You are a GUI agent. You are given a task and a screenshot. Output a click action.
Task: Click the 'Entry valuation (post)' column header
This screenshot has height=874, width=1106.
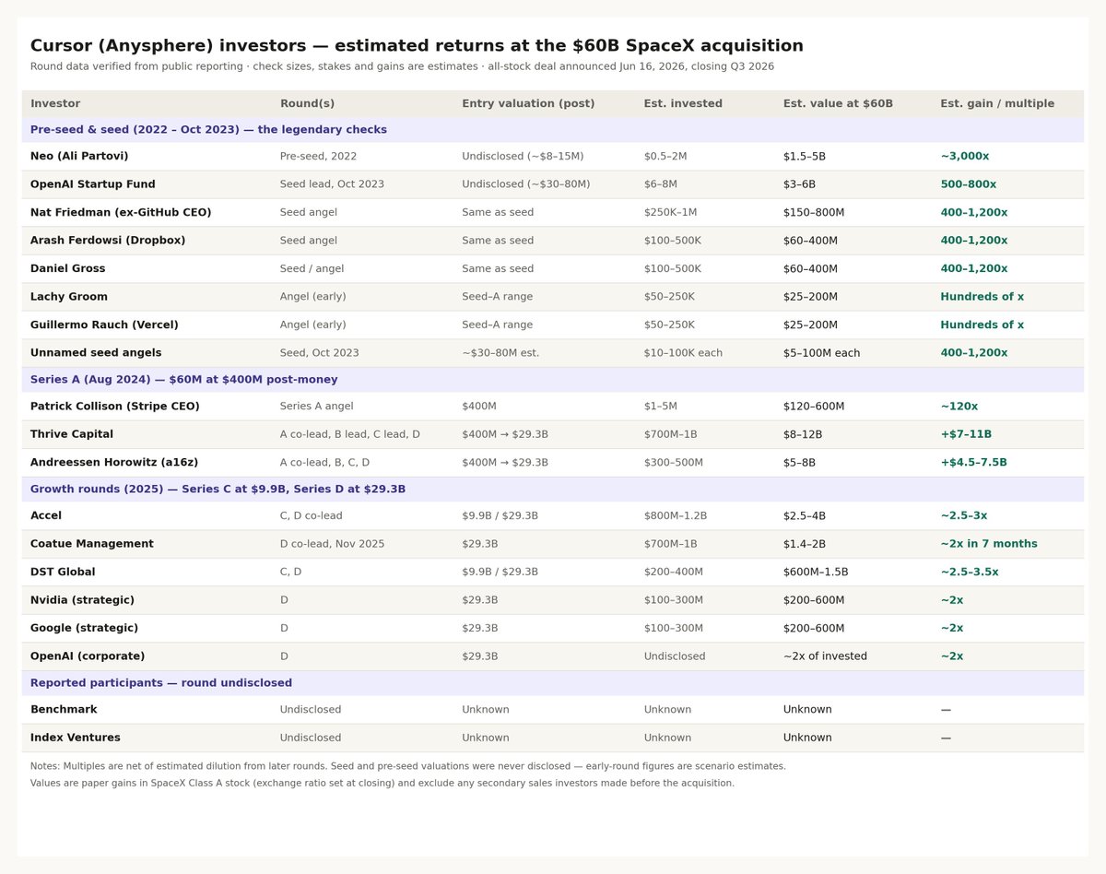(x=528, y=103)
